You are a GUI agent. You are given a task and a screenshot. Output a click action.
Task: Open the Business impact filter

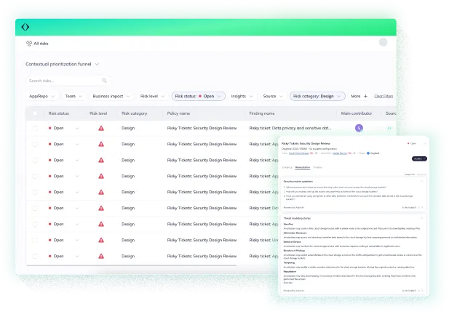(111, 97)
